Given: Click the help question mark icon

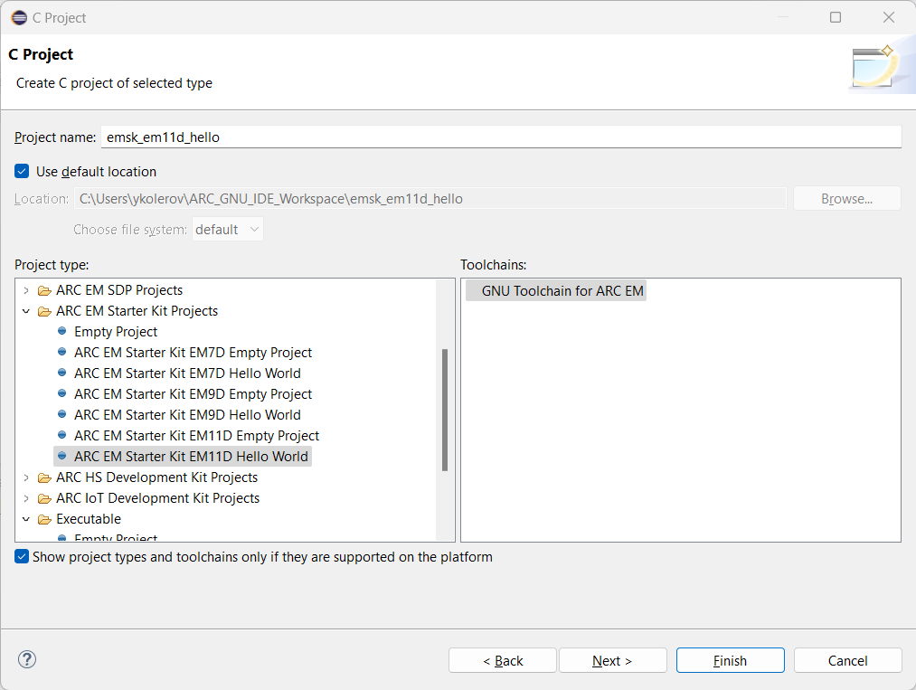Looking at the screenshot, I should point(26,659).
